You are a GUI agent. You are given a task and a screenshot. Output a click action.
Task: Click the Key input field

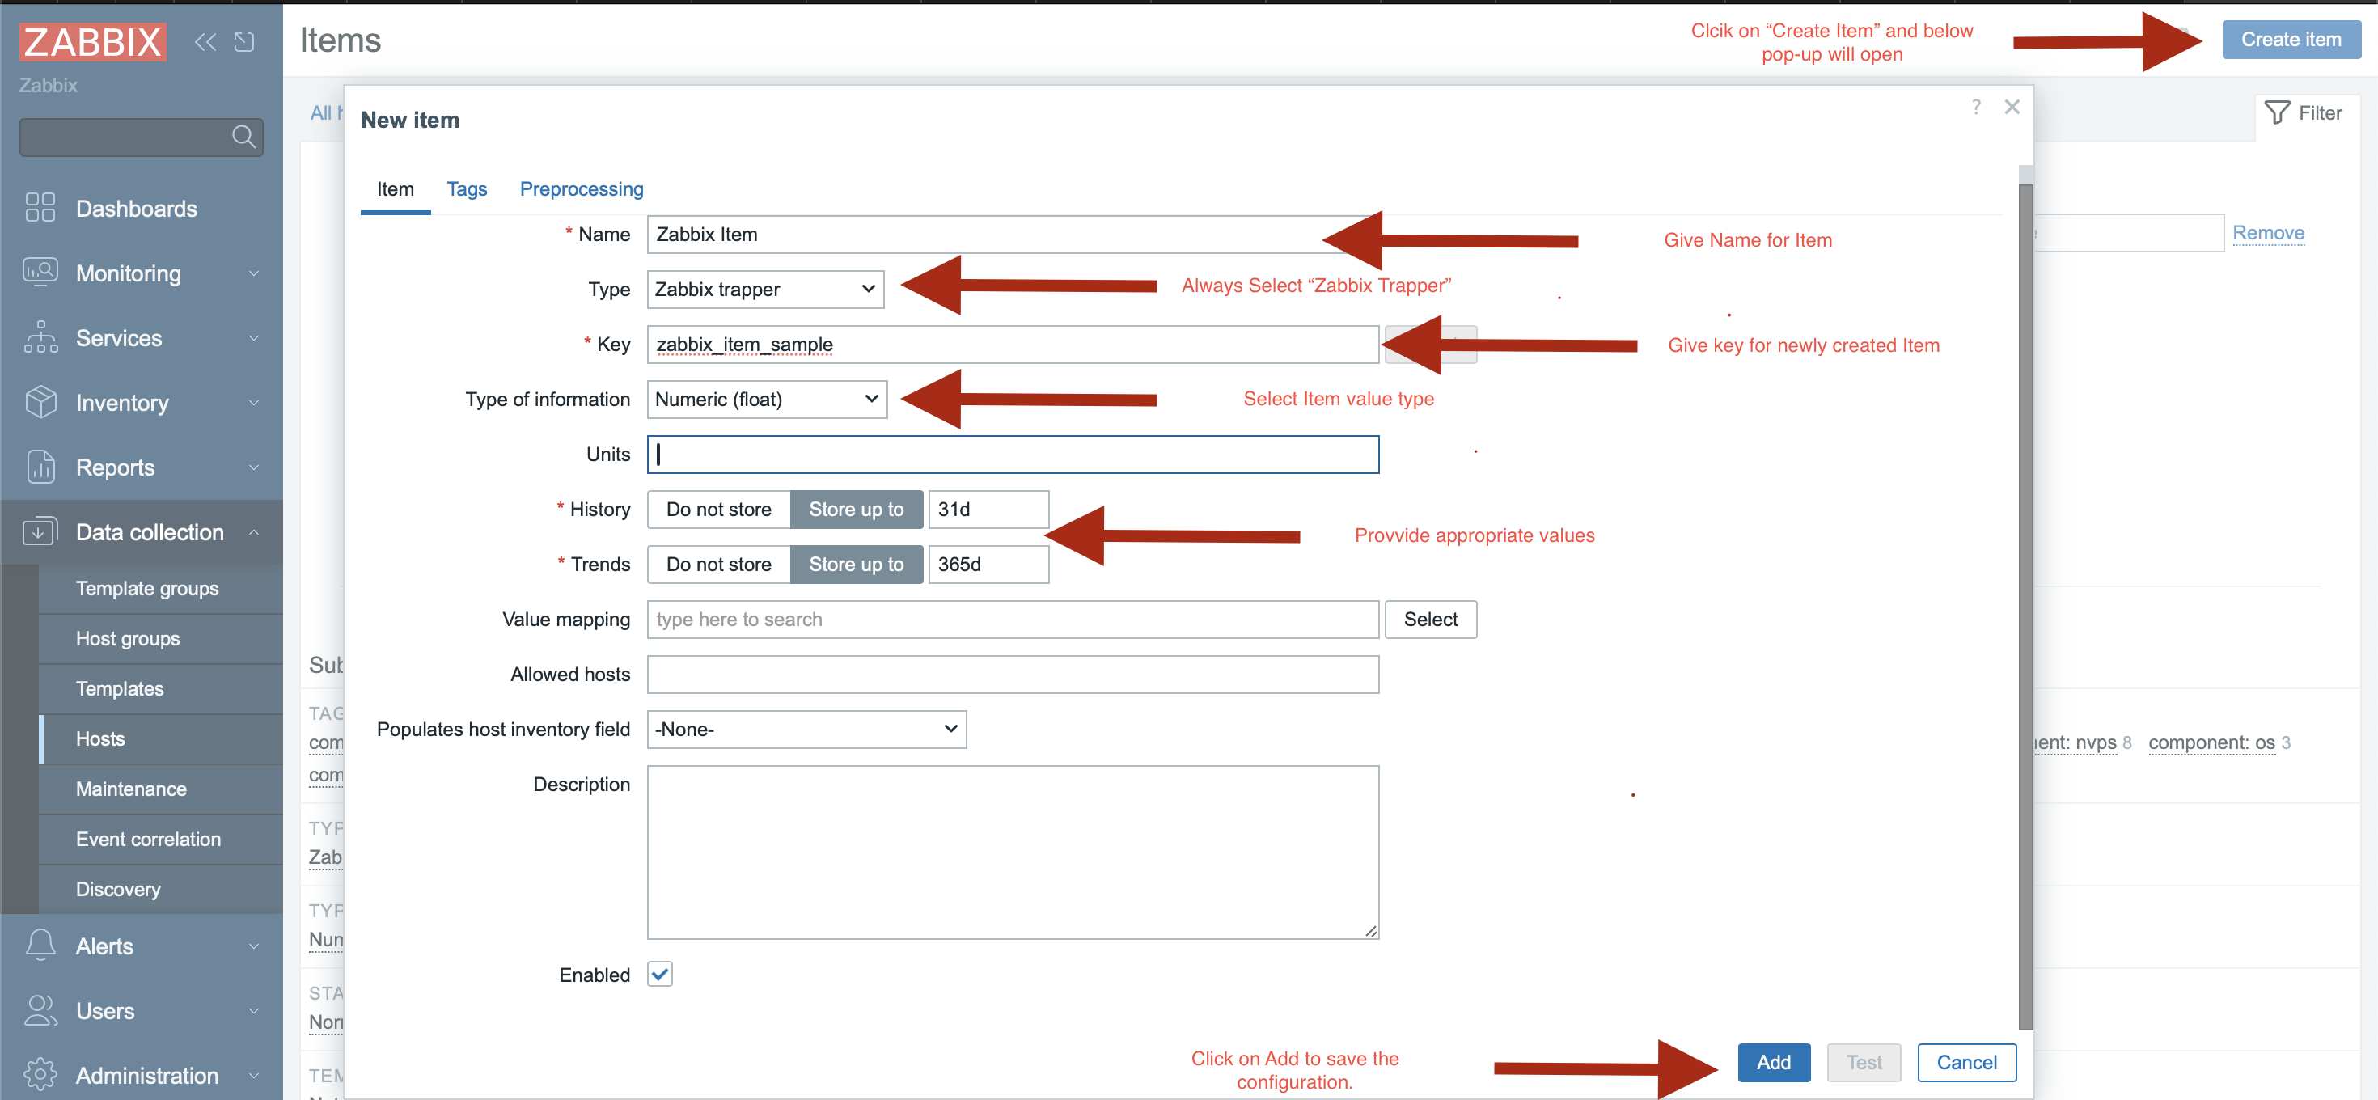click(x=1013, y=345)
